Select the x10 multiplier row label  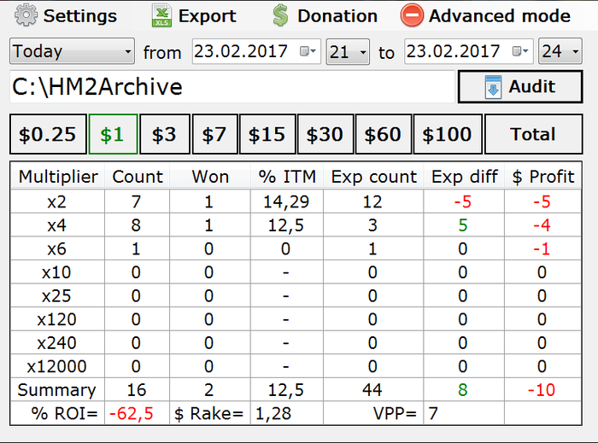pyautogui.click(x=56, y=272)
